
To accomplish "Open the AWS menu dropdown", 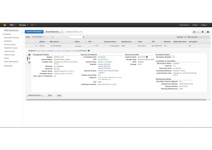I will point(13,25).
